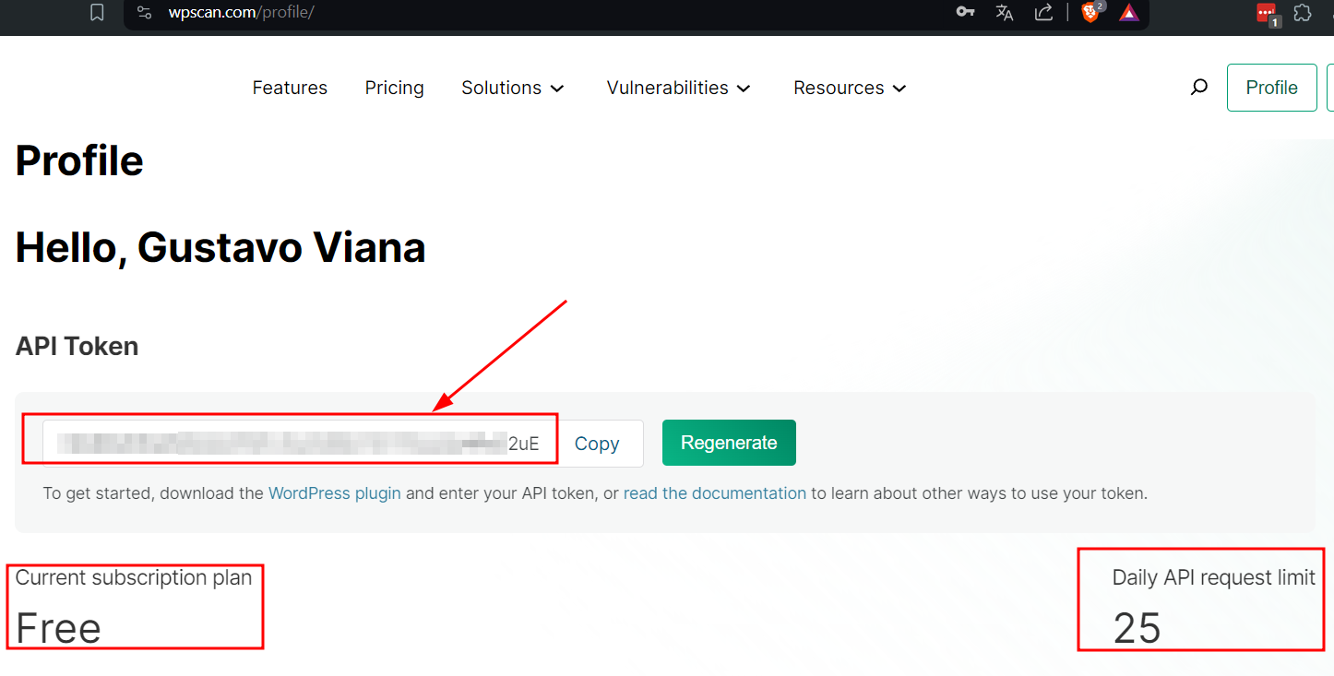Click the search magnifier icon in site header
Image resolution: width=1334 pixels, height=676 pixels.
pos(1198,88)
